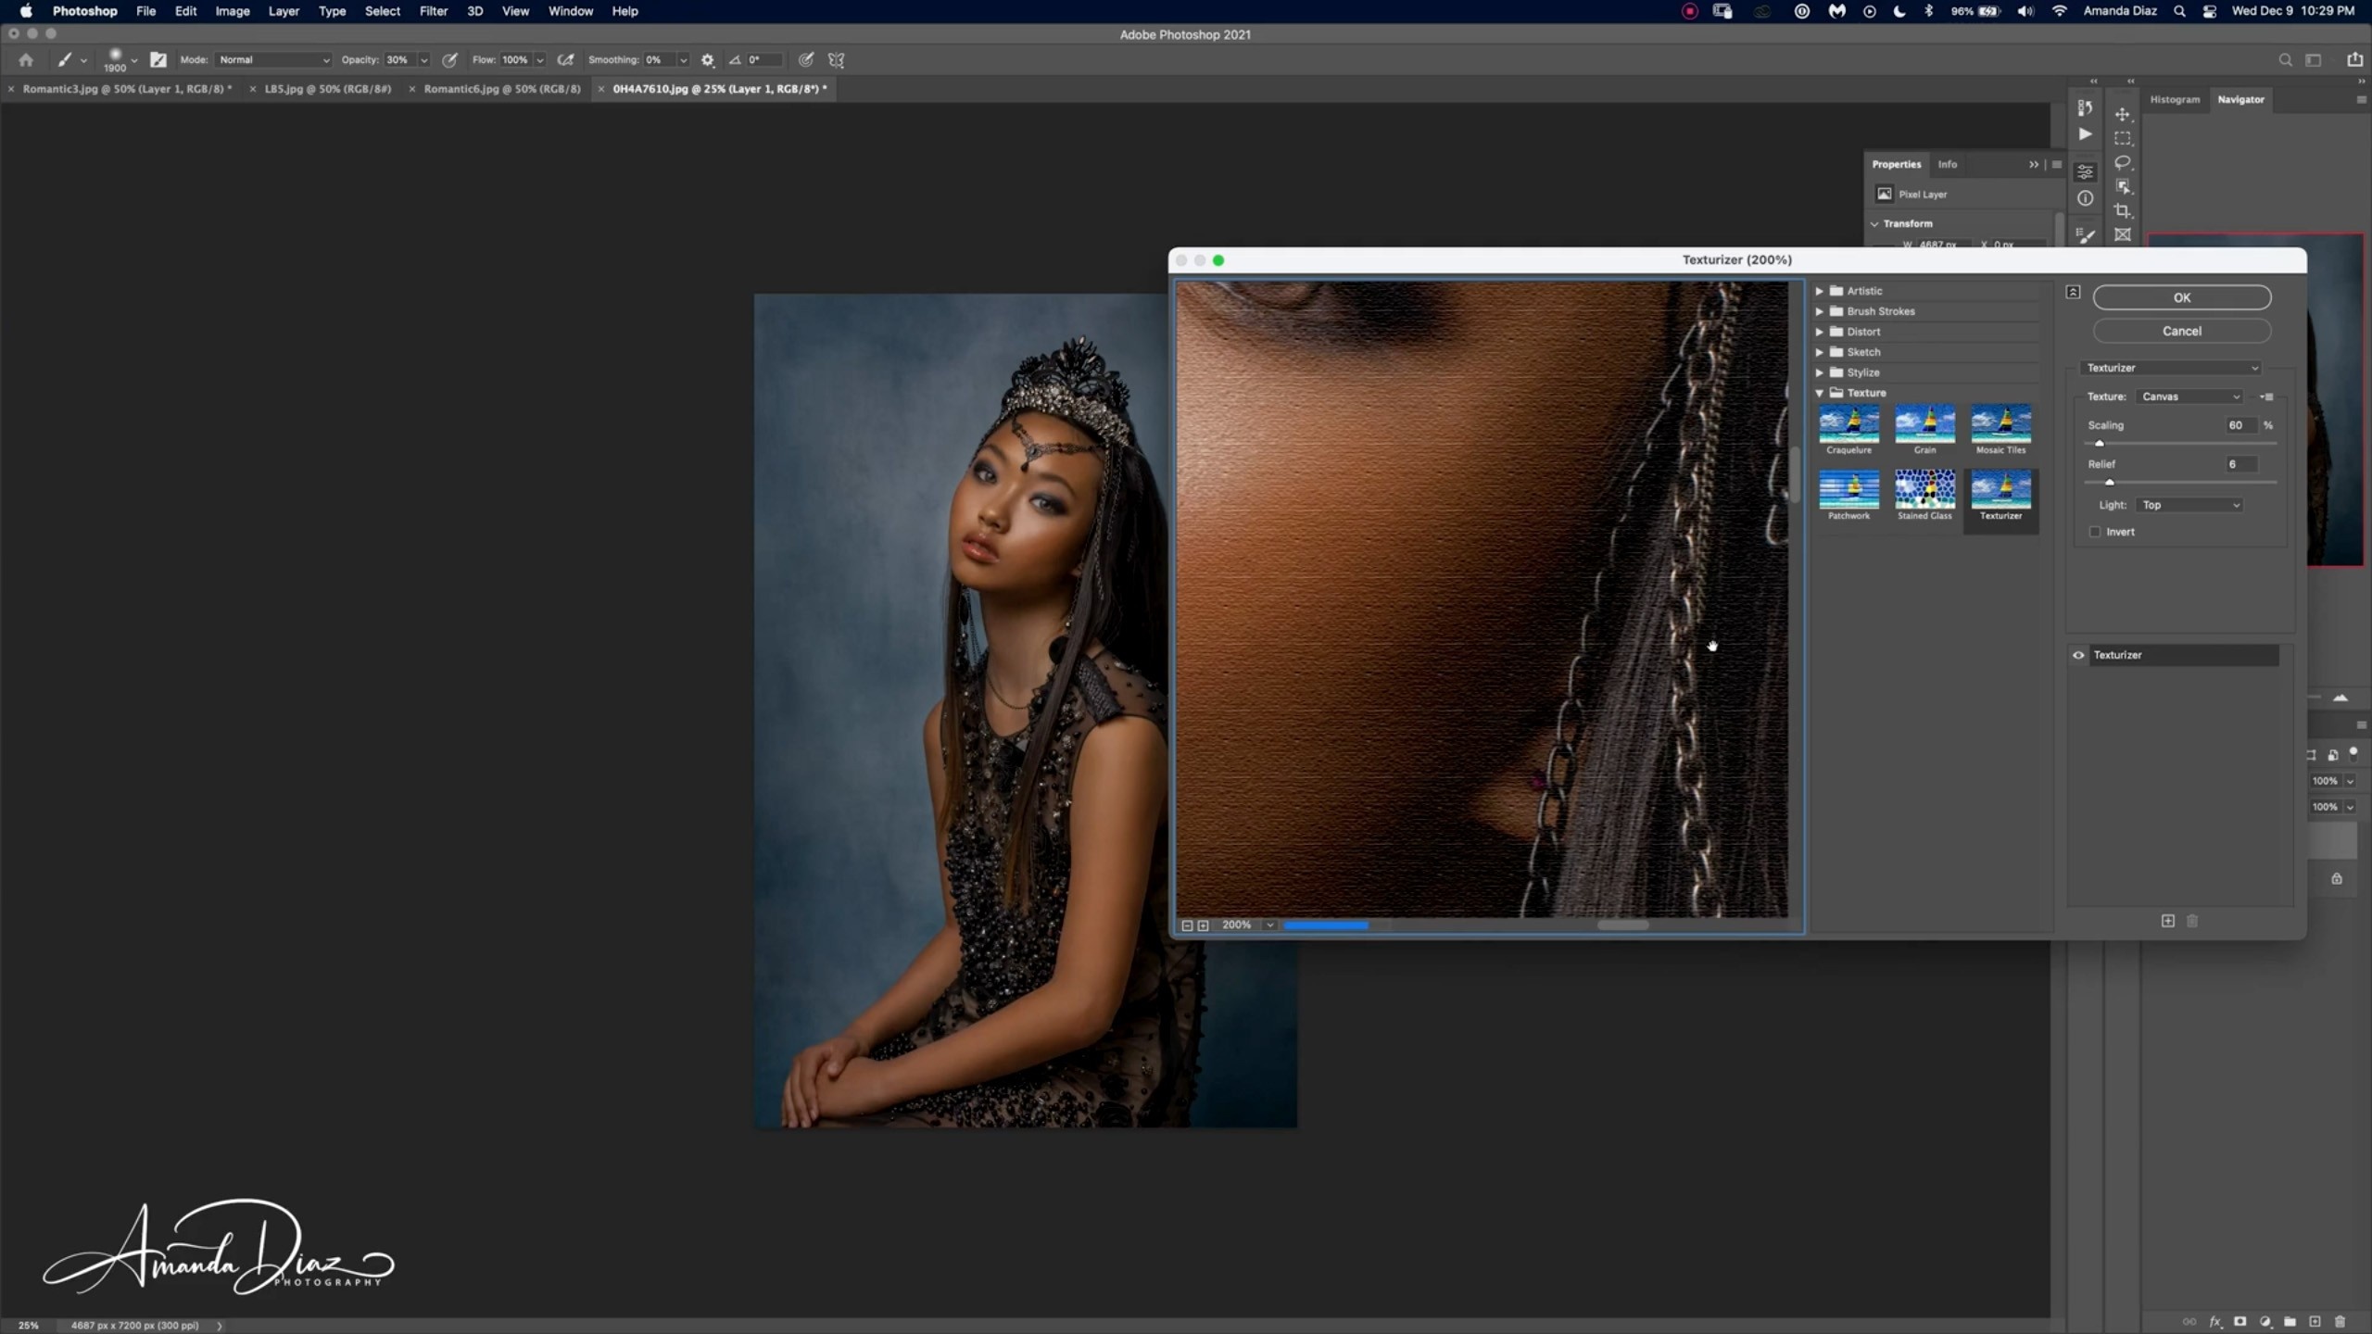Open the Light direction dropdown

(2190, 505)
